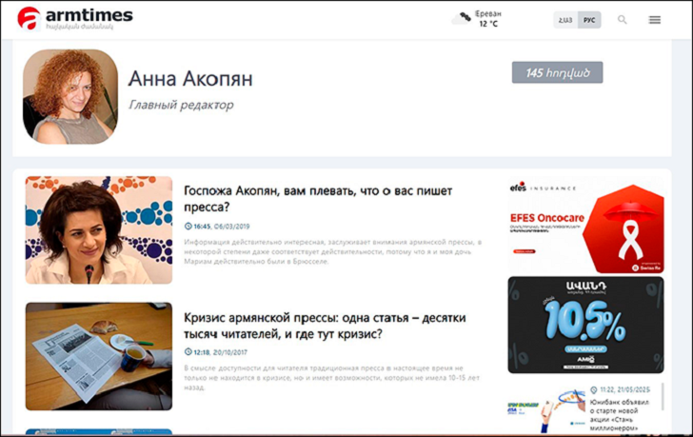Select the РУС language option
The width and height of the screenshot is (693, 437).
tap(589, 19)
